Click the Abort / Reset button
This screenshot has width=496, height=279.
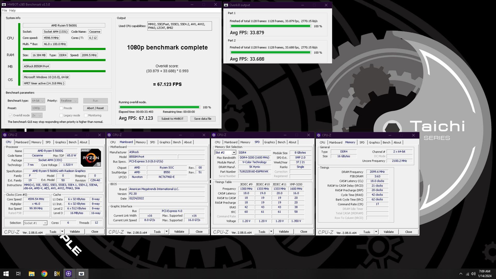[x=95, y=108]
